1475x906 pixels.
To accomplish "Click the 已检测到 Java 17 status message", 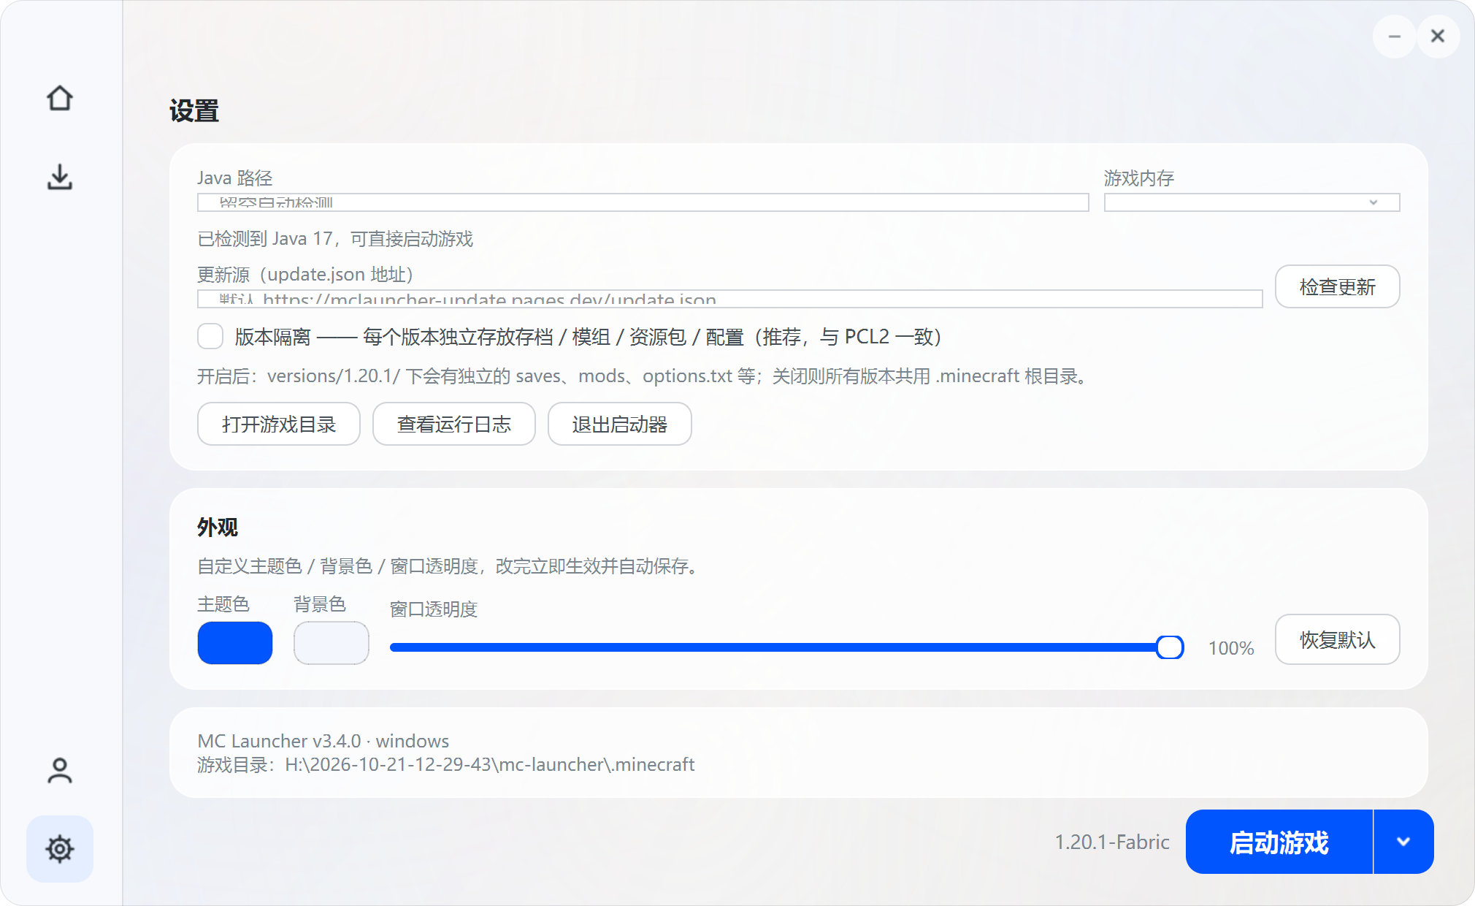I will click(335, 239).
